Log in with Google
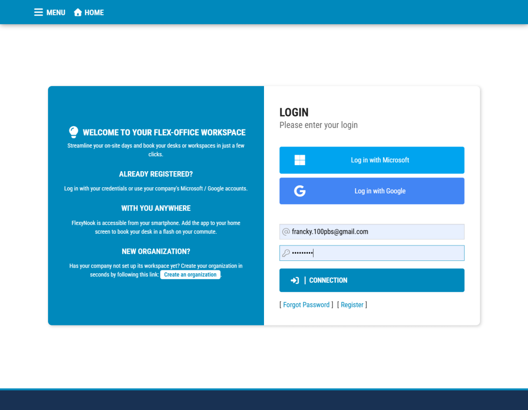 point(372,191)
